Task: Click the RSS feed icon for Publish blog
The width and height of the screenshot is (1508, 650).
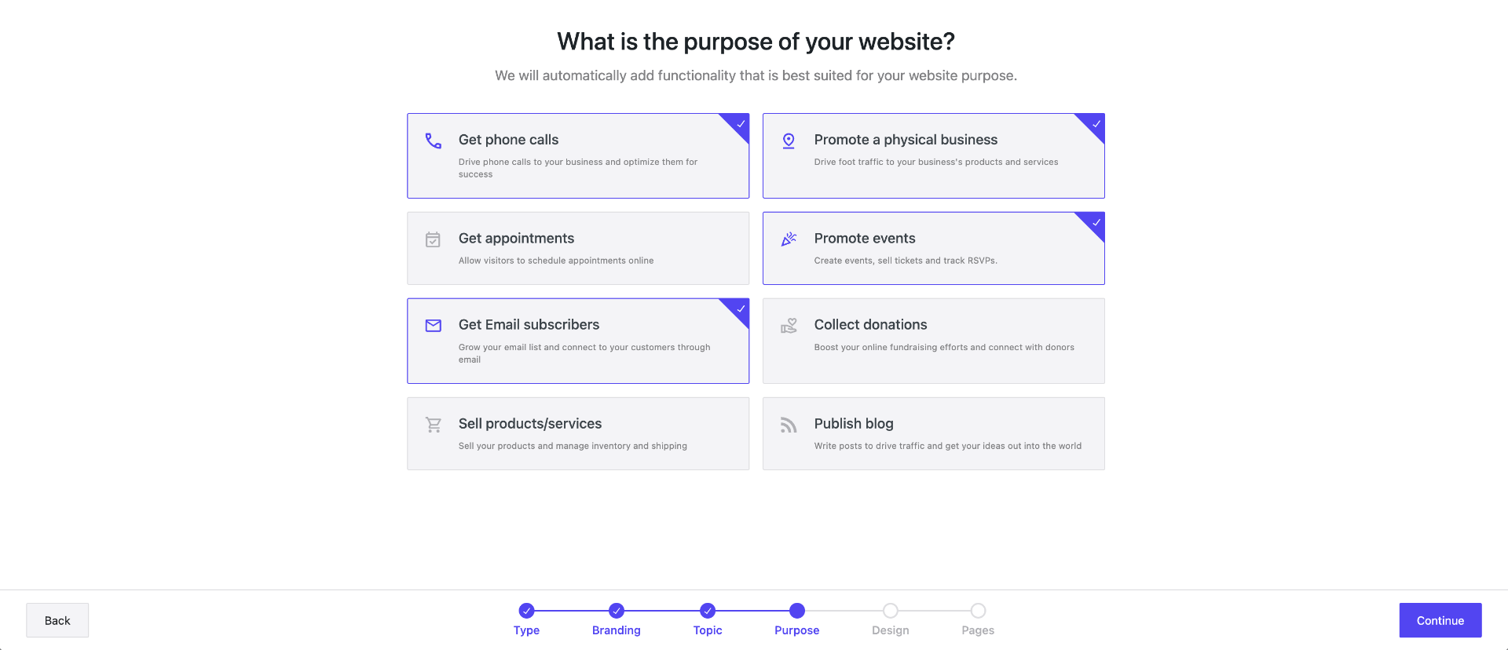Action: tap(789, 425)
